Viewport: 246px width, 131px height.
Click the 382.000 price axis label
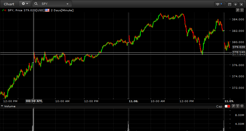click(238, 31)
